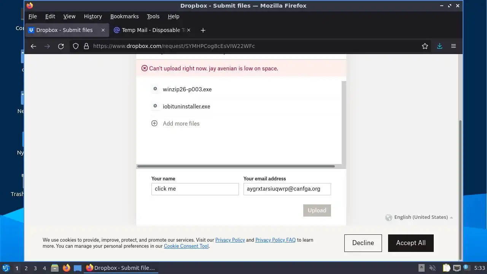Open the Help menu

click(x=173, y=16)
